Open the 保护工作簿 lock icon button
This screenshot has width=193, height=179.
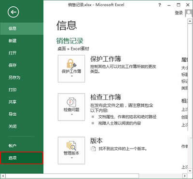pos(71,69)
